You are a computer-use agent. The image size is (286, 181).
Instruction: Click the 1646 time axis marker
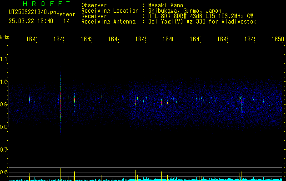coord(168,39)
